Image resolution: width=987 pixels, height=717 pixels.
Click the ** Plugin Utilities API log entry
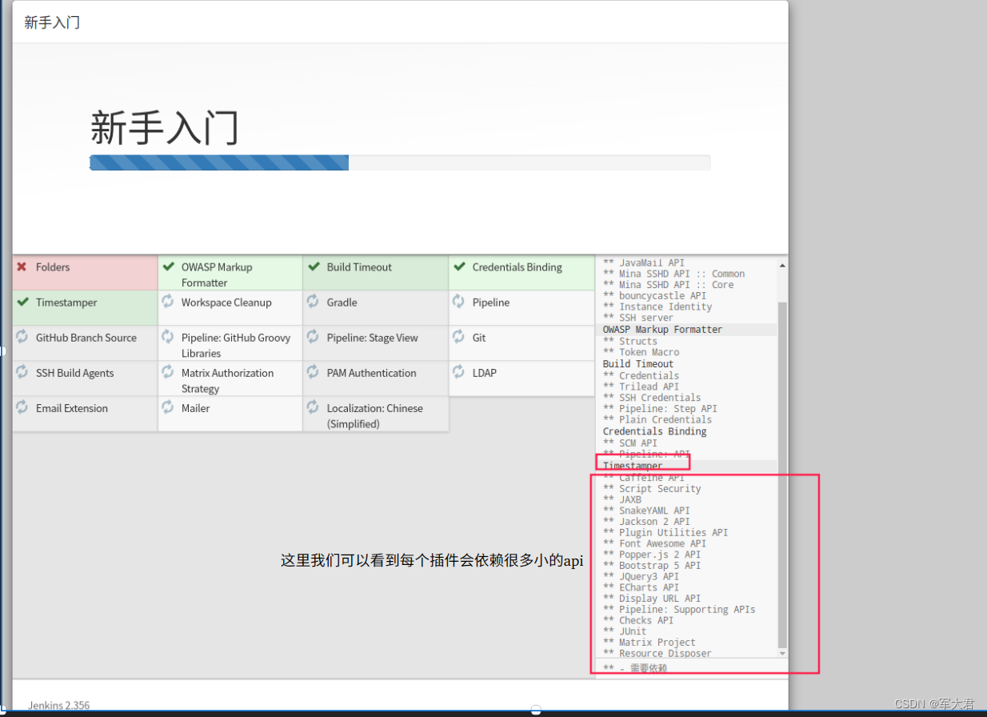(x=665, y=532)
